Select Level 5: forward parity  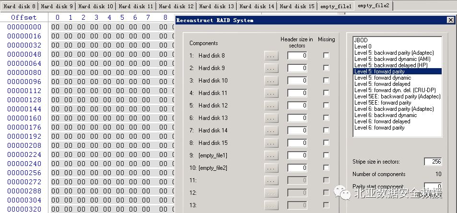pos(398,71)
